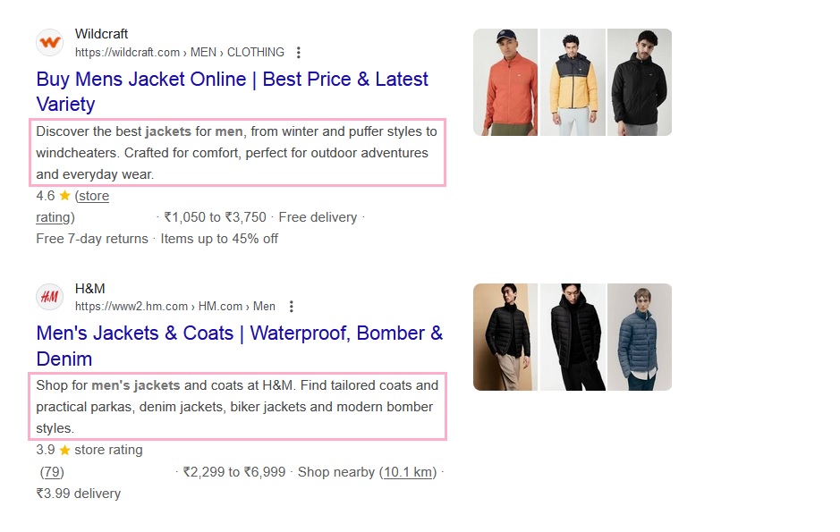
Task: Open three-dot menu next to H&M URL
Action: coord(291,307)
